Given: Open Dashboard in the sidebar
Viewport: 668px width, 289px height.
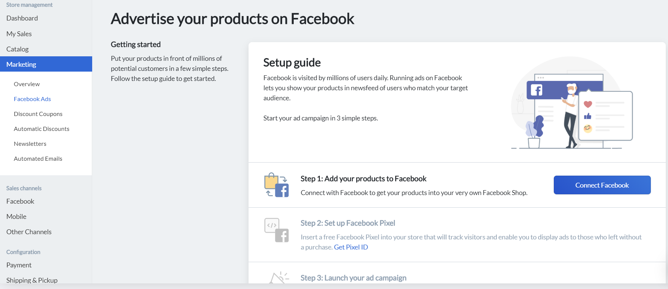Looking at the screenshot, I should tap(22, 18).
